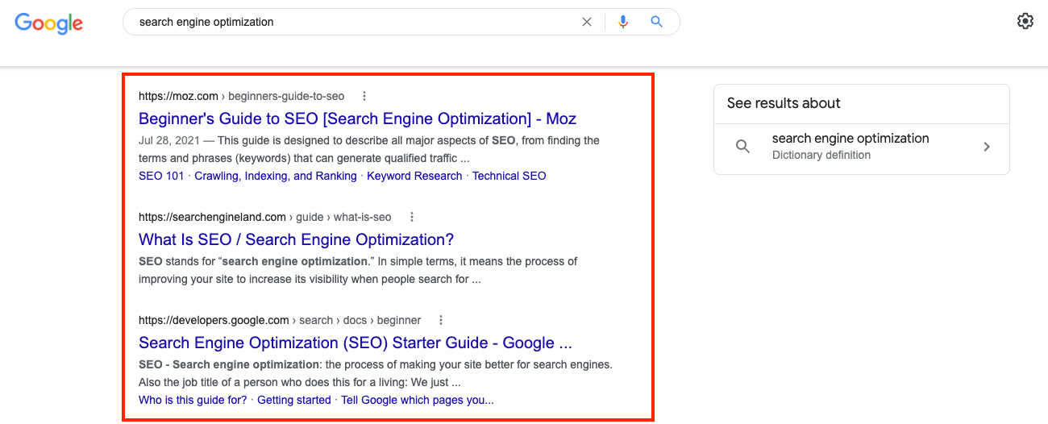Follow Tell Google which pages you... sitelink
The image size is (1048, 424).
pos(418,400)
